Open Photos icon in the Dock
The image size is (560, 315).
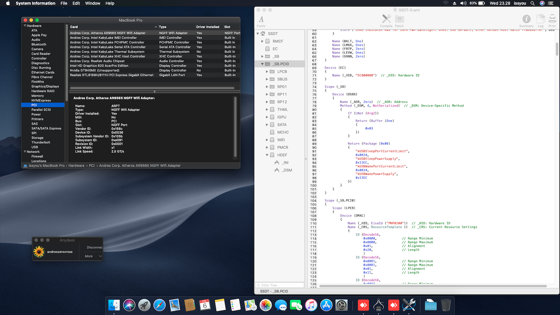266,305
